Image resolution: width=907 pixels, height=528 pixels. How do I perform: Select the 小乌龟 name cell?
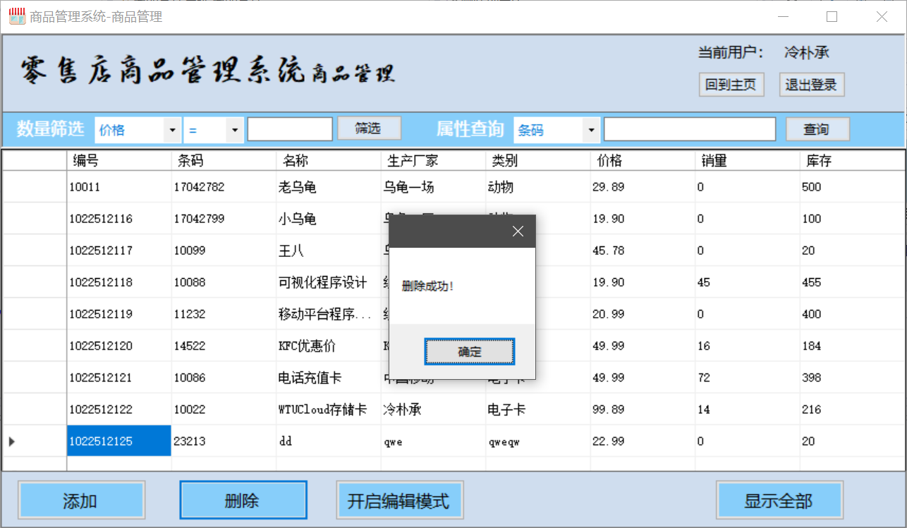point(329,219)
